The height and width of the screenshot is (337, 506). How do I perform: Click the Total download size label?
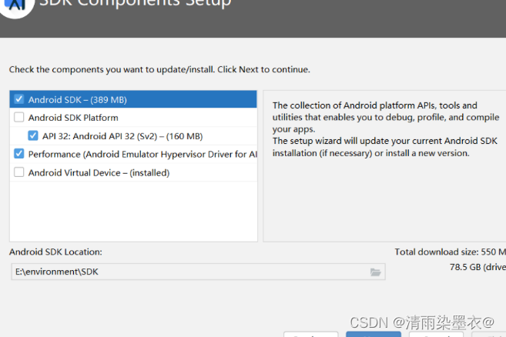[451, 252]
